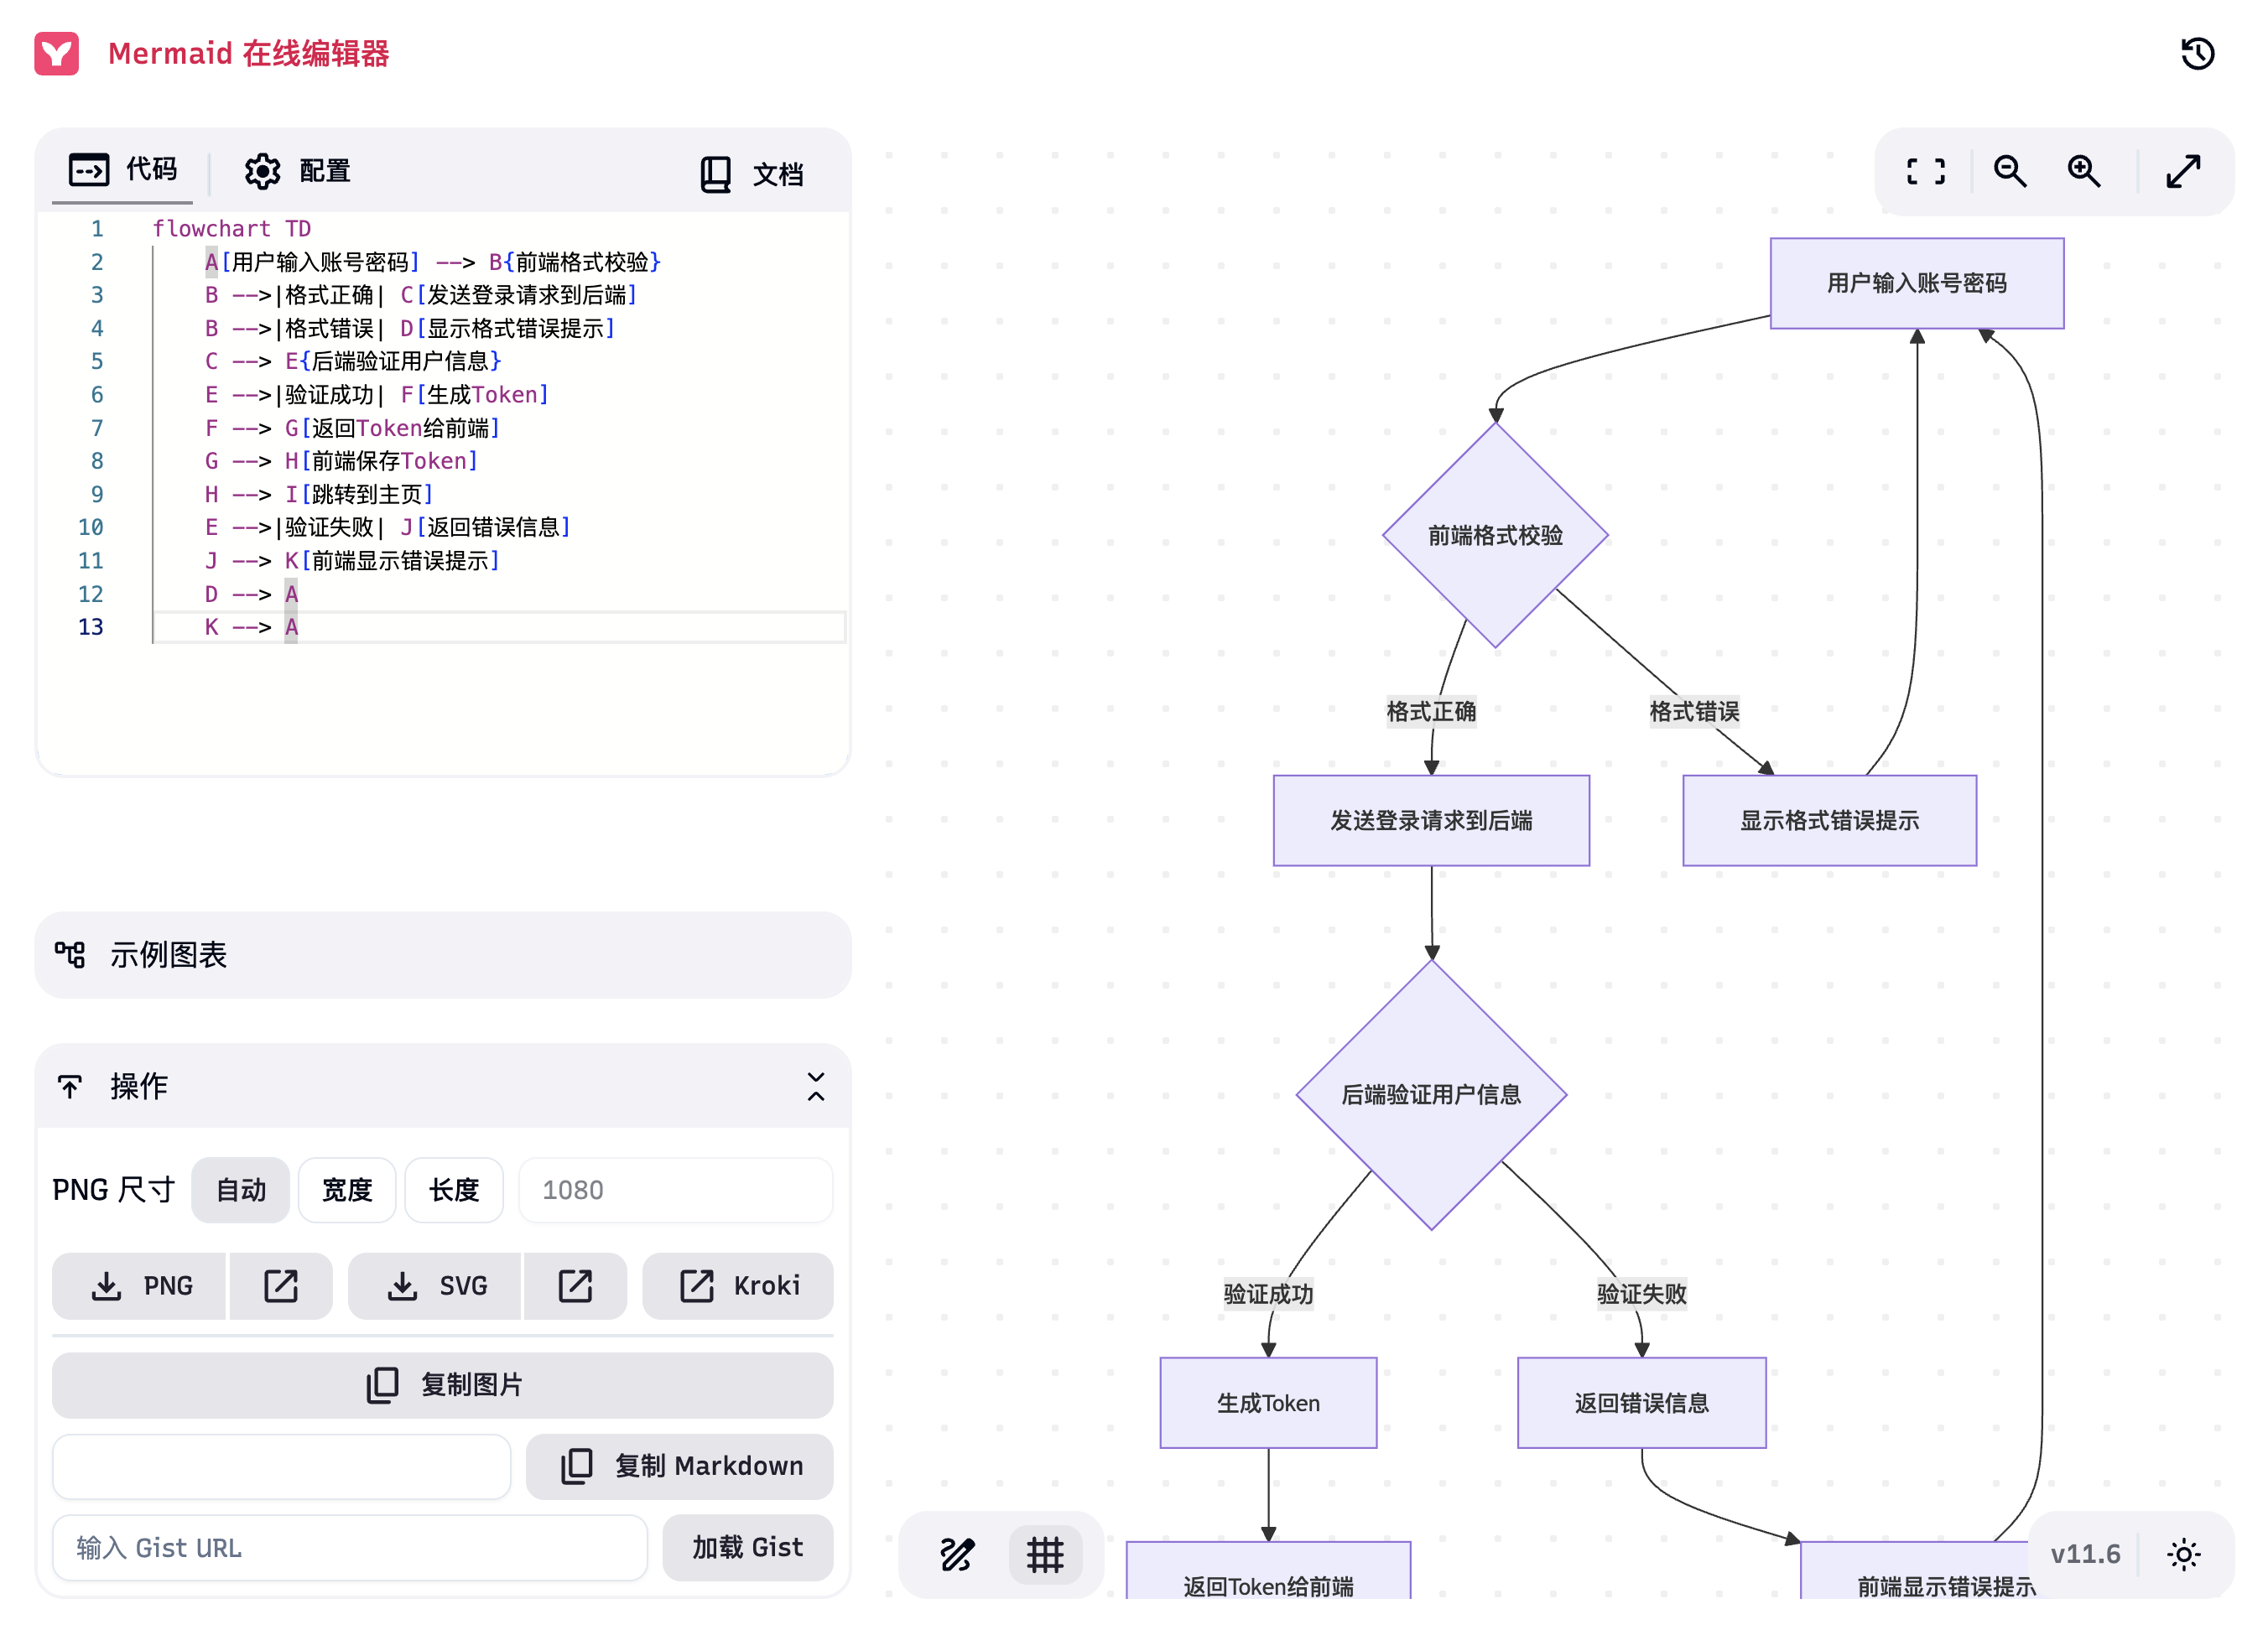
Task: Toggle the grid background button
Action: 1045,1554
